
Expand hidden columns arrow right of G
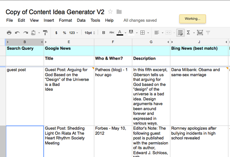coord(168,42)
